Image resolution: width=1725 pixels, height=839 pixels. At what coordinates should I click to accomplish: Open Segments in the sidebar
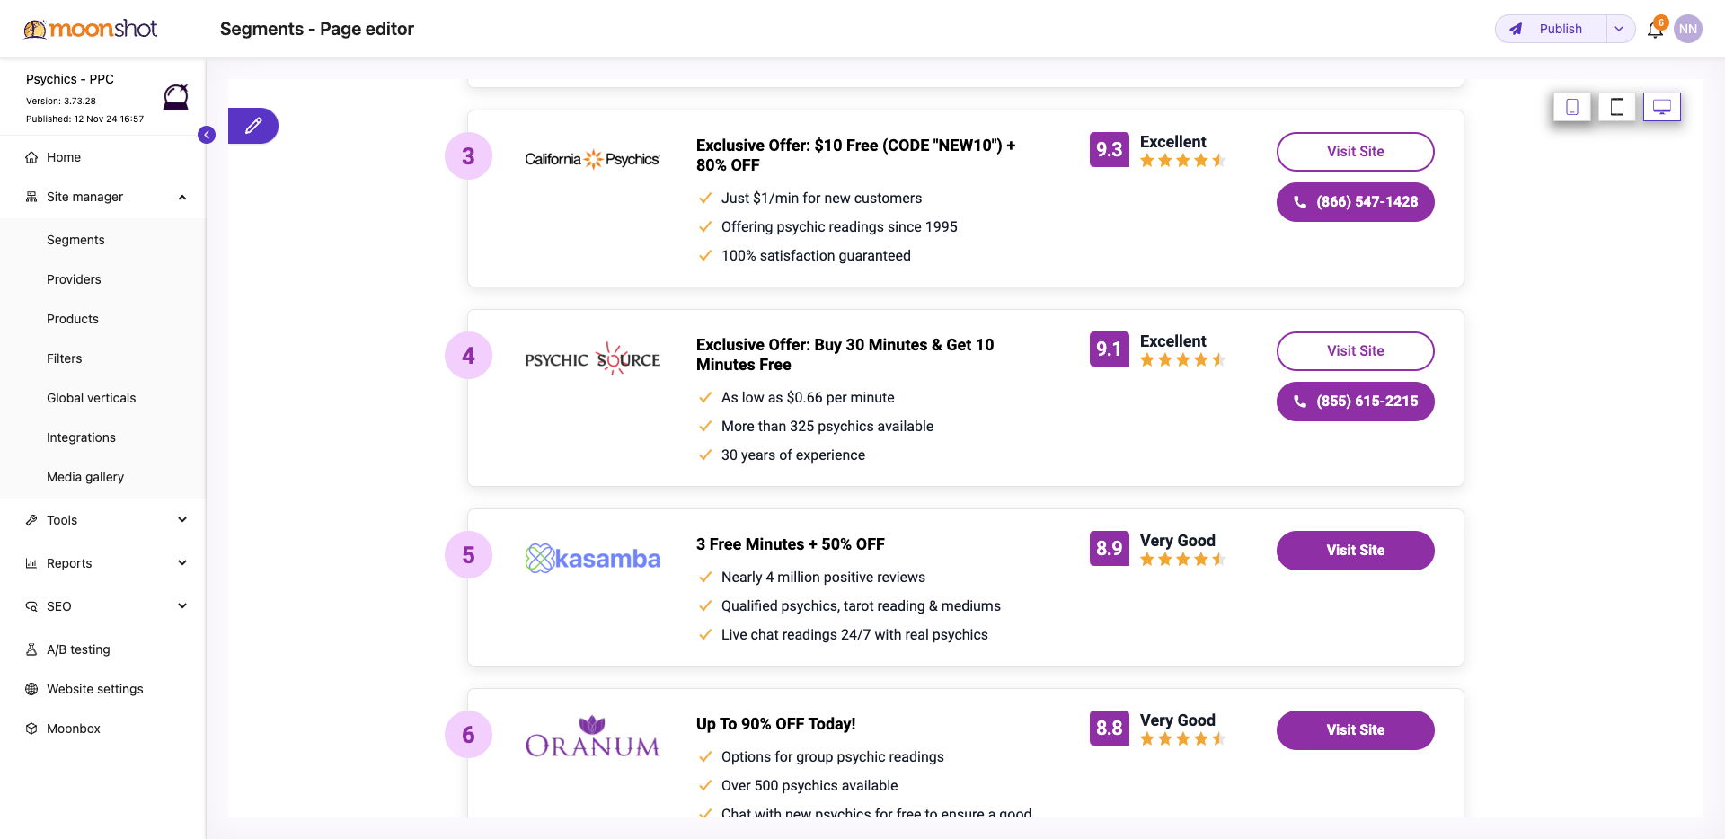pos(75,240)
